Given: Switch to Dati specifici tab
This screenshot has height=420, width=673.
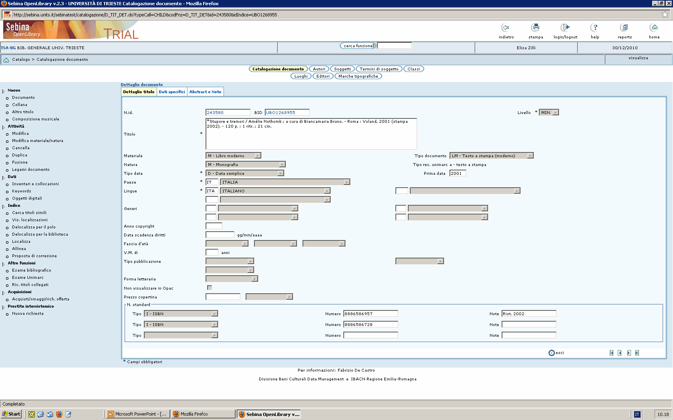Looking at the screenshot, I should tap(172, 92).
